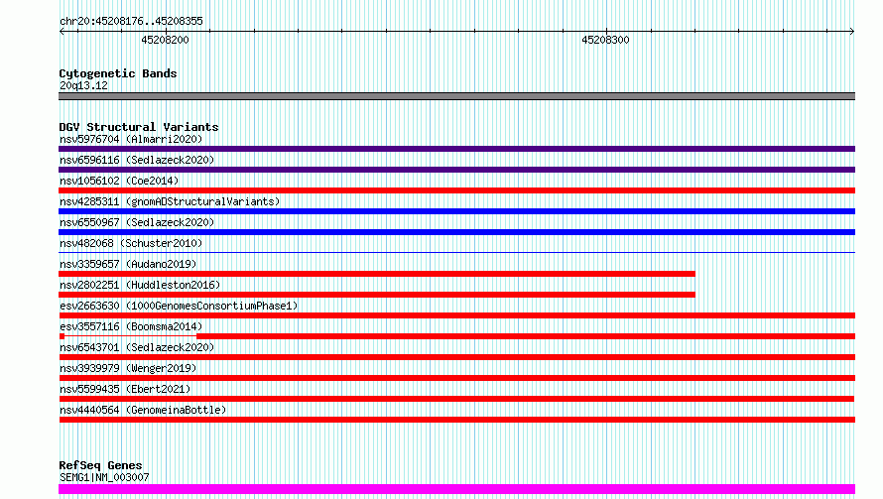The height and width of the screenshot is (499, 883).
Task: Select the shorter red bar for nsv2802251
Action: [377, 295]
